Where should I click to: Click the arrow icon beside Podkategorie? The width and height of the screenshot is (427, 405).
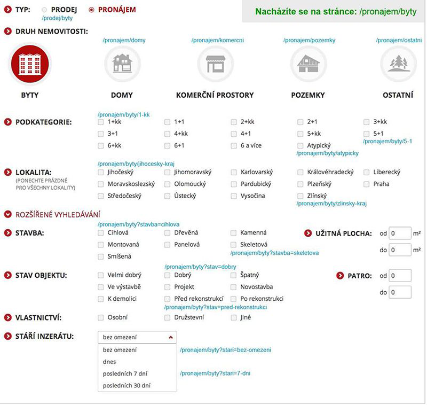8,122
